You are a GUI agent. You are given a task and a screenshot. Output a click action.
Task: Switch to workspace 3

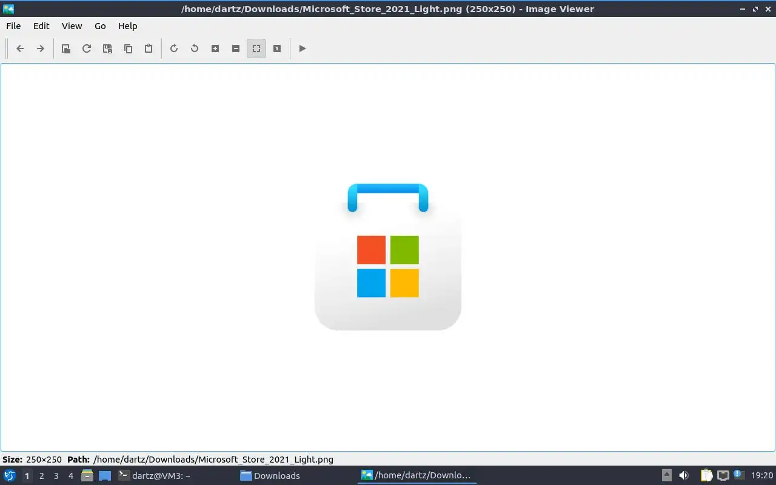[x=56, y=476]
